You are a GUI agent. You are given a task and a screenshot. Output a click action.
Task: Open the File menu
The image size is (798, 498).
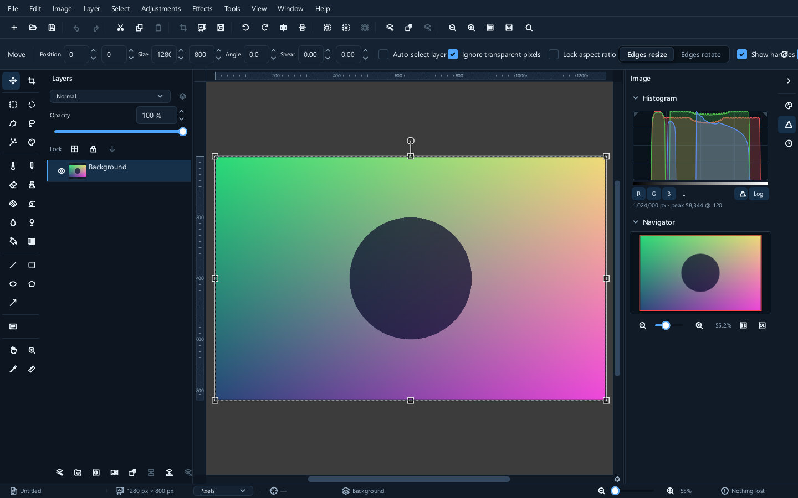13,8
